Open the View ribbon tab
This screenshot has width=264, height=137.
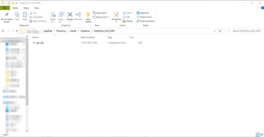coord(36,8)
